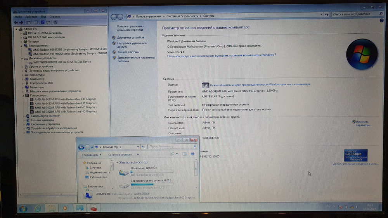The image size is (388, 218).
Task: Expand Контроллеры USB node
Action: click(x=23, y=83)
